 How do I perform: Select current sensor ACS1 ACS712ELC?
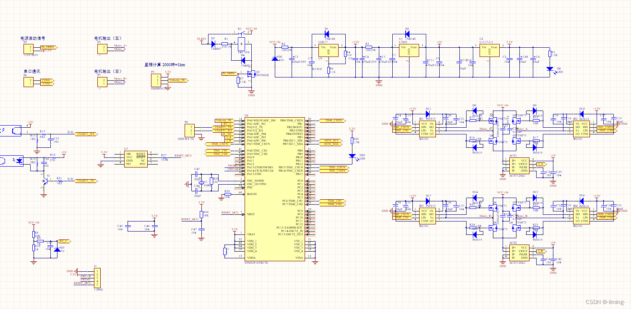[519, 166]
